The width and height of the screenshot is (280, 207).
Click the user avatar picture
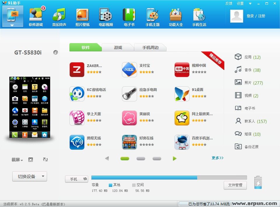click(237, 16)
